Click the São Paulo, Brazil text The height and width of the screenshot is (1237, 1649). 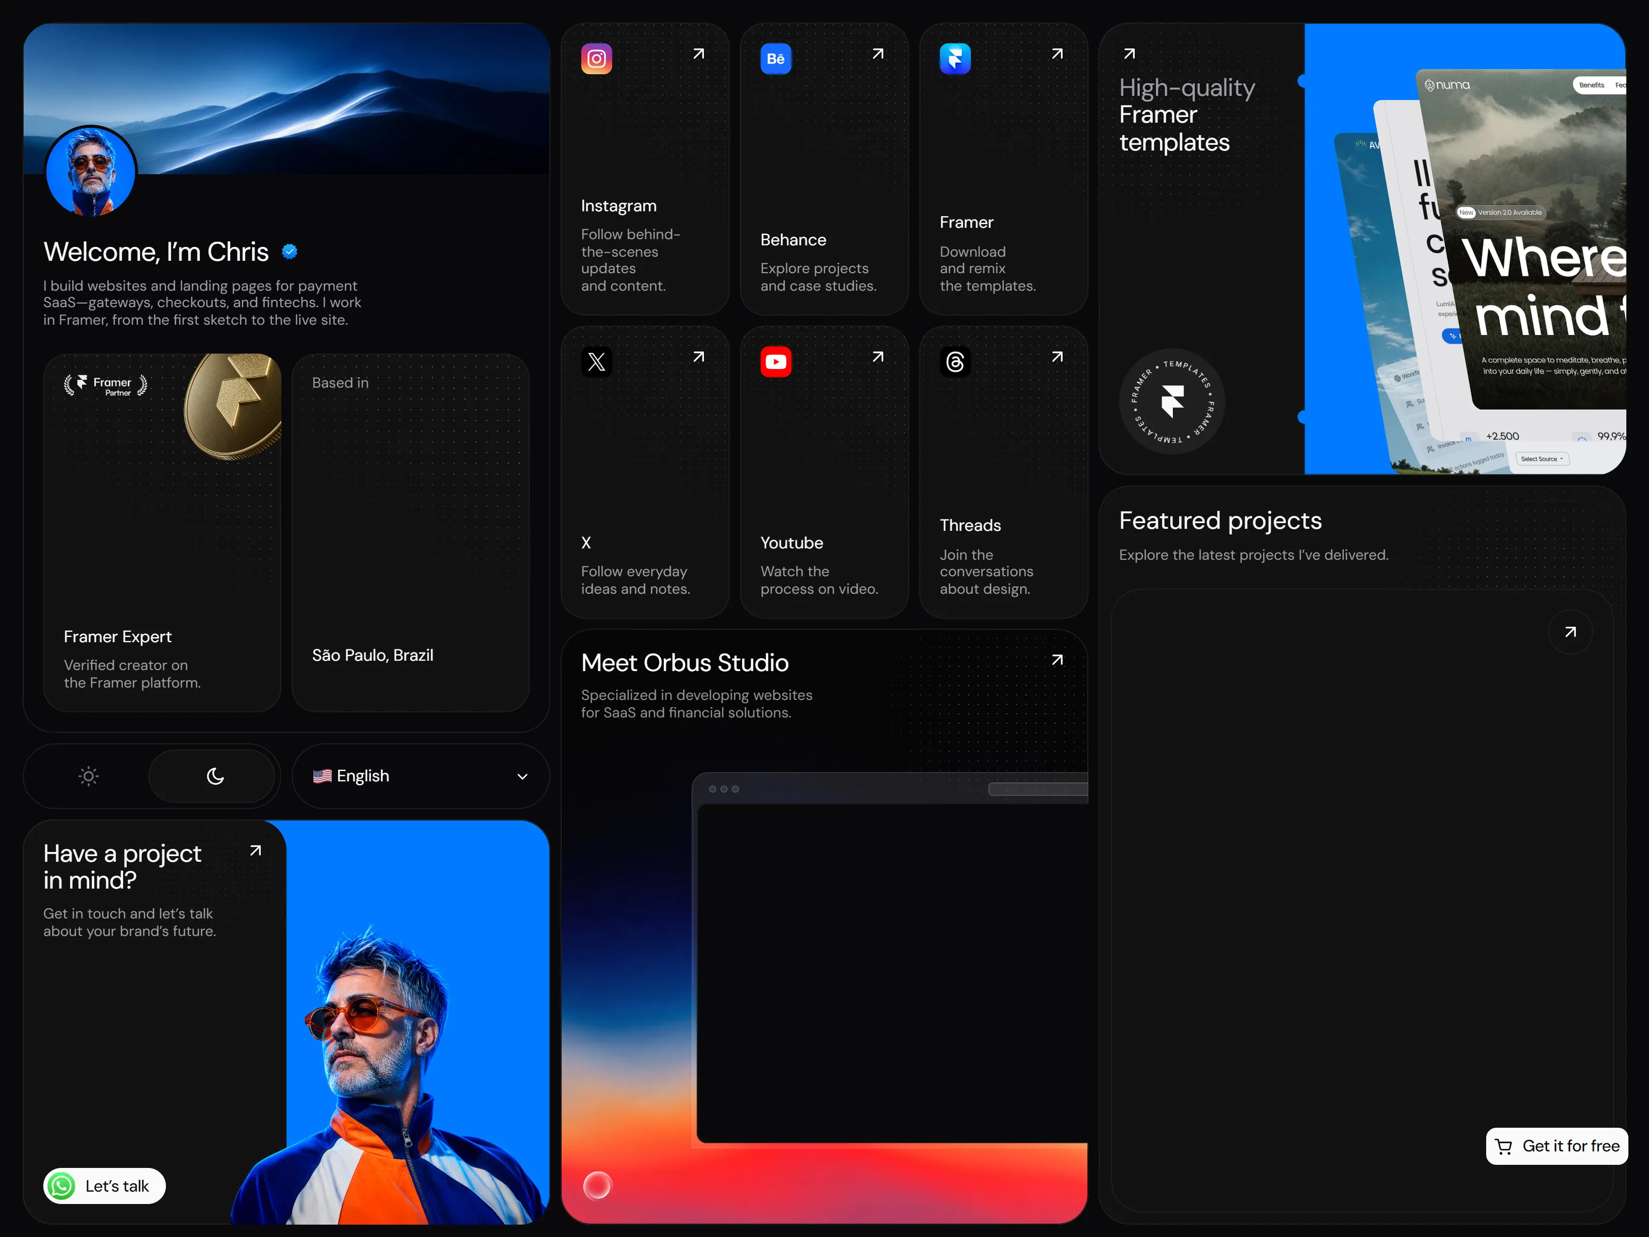(x=373, y=656)
